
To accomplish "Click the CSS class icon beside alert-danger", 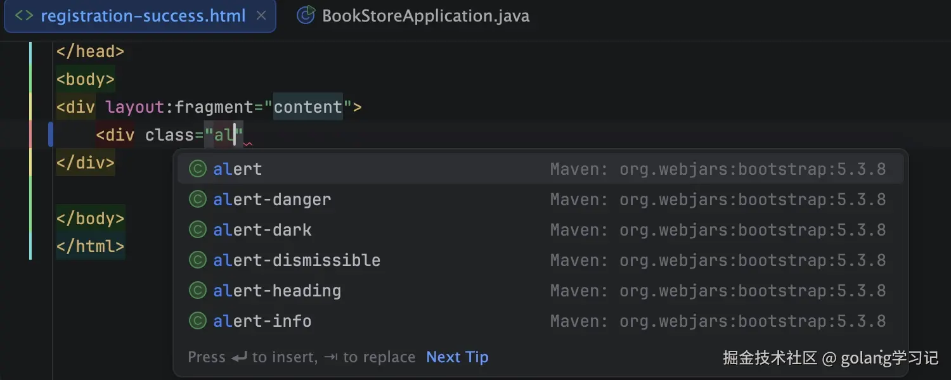I will (x=198, y=199).
